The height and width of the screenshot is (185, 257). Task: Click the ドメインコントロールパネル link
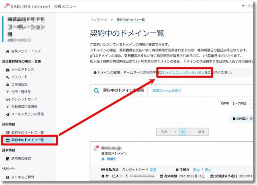click(x=183, y=73)
